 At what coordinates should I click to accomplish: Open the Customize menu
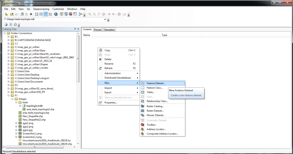58,9
